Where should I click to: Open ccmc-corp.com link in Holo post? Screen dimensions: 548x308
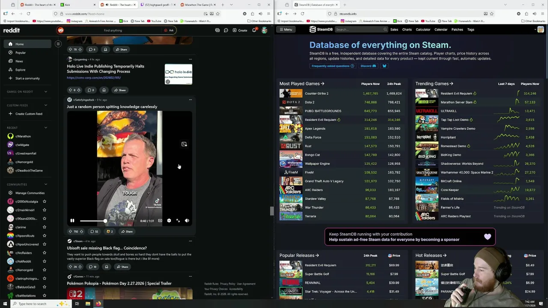tap(94, 77)
